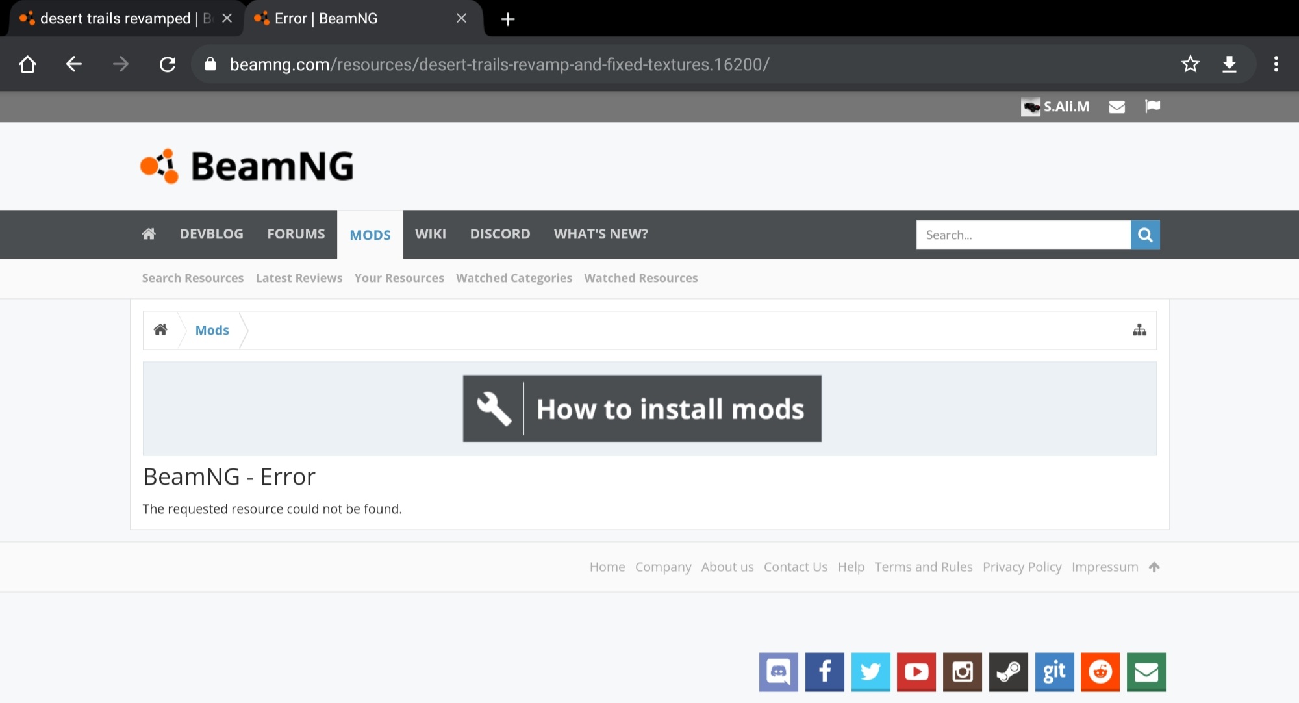Go to browser home page icon
Image resolution: width=1299 pixels, height=703 pixels.
point(27,64)
